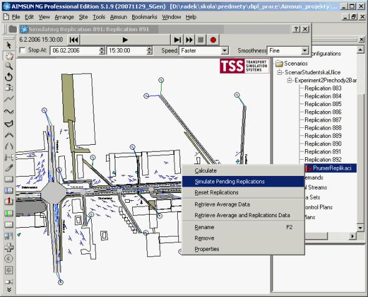The image size is (368, 297).
Task: Close the project panel with X
Action: coord(361,40)
